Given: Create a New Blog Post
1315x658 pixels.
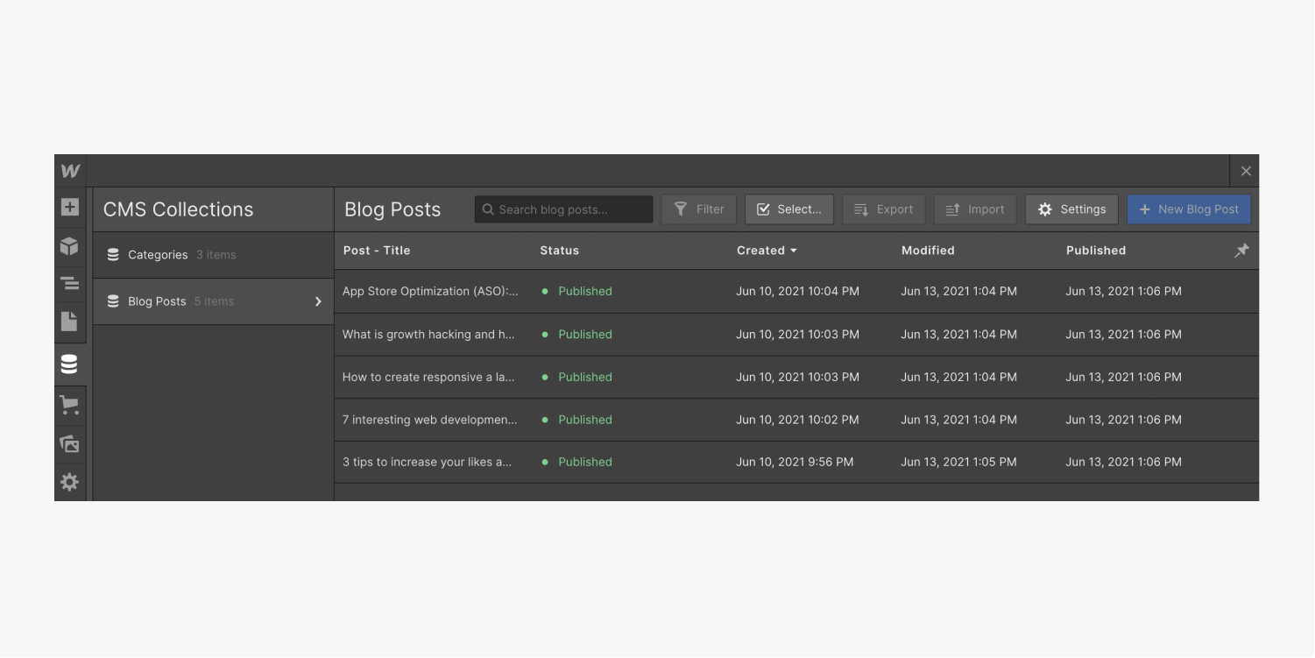Looking at the screenshot, I should click(x=1189, y=209).
